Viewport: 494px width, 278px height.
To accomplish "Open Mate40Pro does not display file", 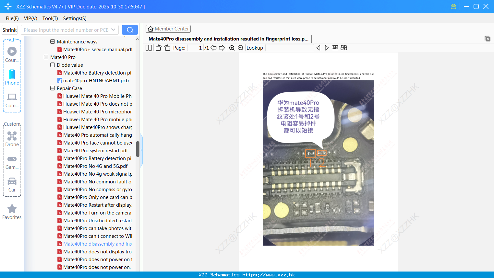I will pyautogui.click(x=94, y=251).
